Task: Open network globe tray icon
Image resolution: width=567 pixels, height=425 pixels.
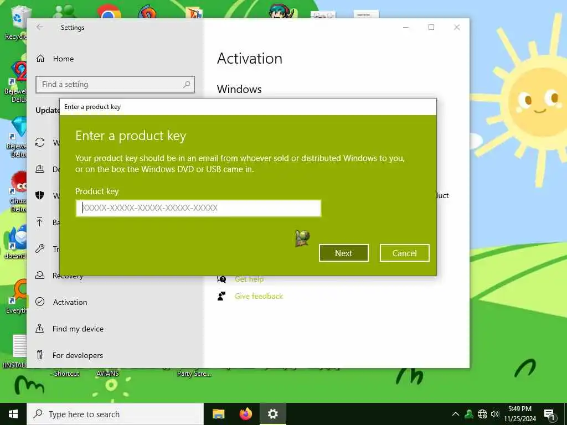Action: [x=482, y=414]
